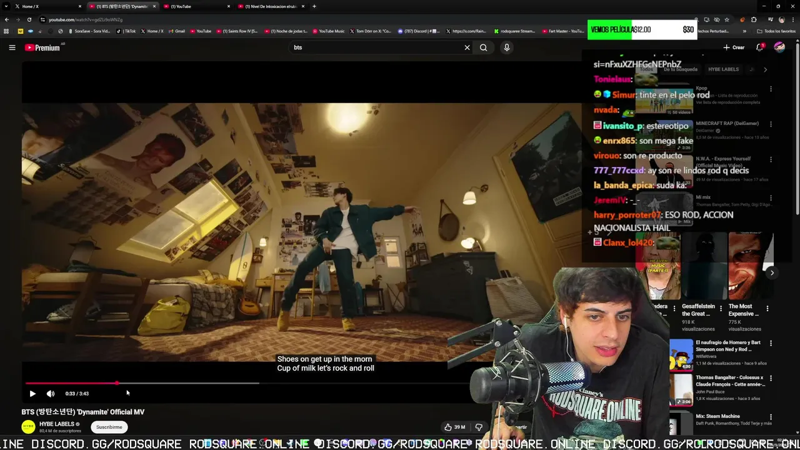Open the Gmail bookmark
Image resolution: width=800 pixels, height=450 pixels.
177,31
